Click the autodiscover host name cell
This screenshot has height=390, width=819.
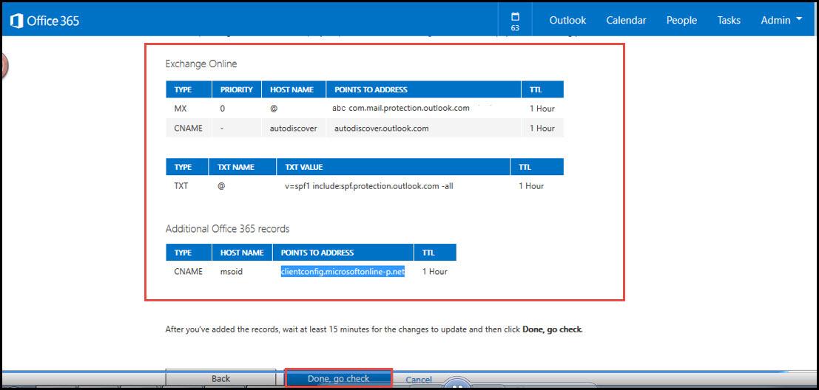point(294,129)
